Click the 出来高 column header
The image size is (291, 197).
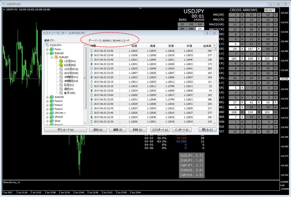tap(203, 46)
